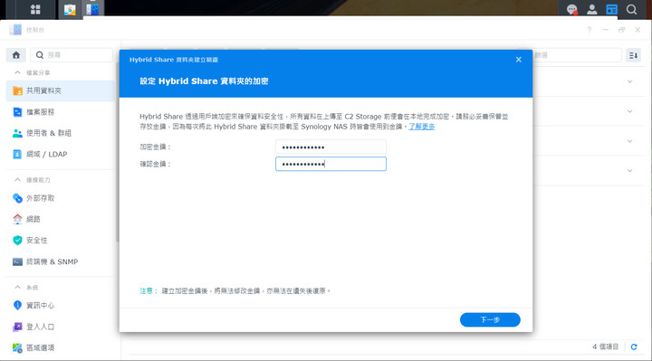Click the 4 個項目 item count text

point(606,347)
